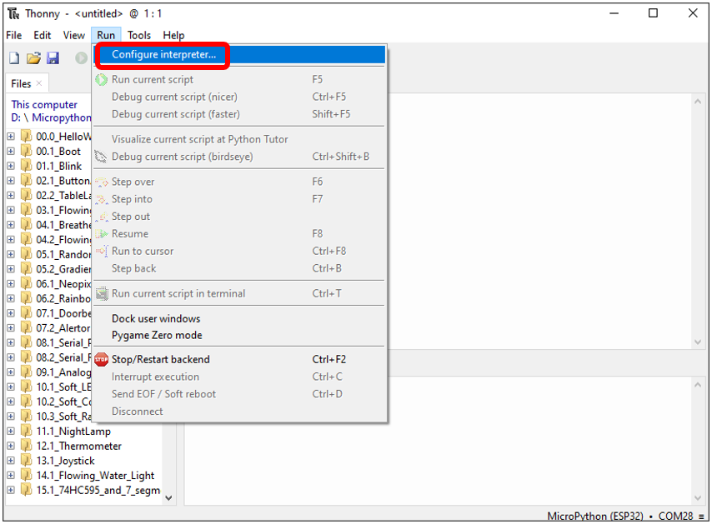
Task: Choose Configure interpreter... menu entry
Action: (240, 54)
